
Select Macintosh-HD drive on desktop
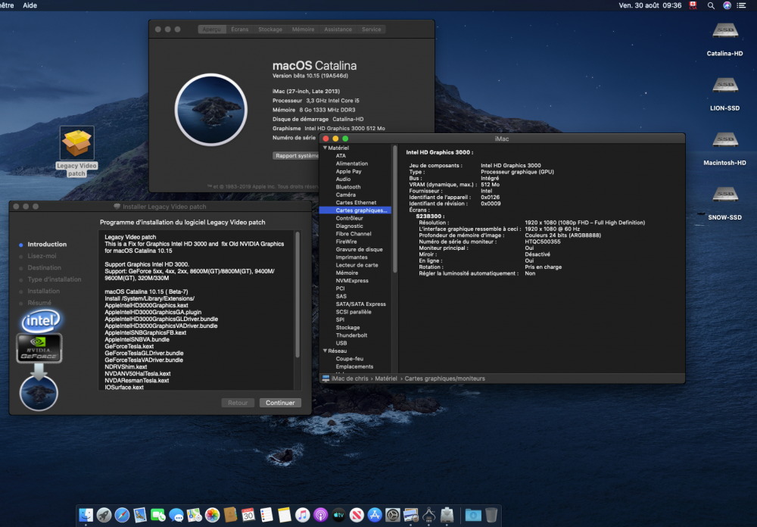[724, 148]
